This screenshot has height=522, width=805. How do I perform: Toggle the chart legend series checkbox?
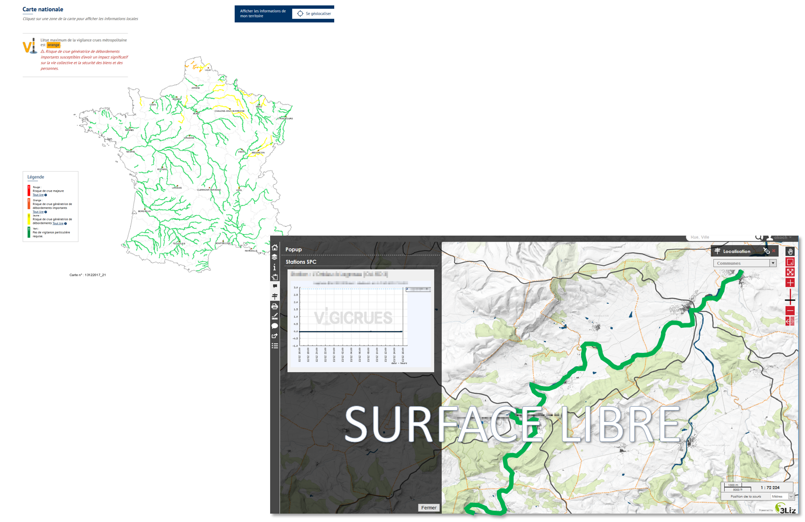[x=407, y=289]
